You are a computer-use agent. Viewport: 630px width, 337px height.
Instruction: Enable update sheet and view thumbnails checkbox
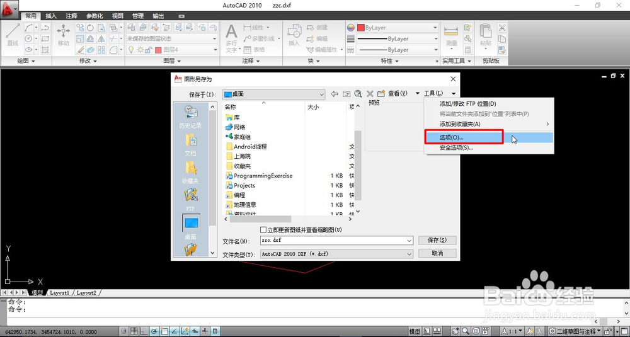pos(263,230)
